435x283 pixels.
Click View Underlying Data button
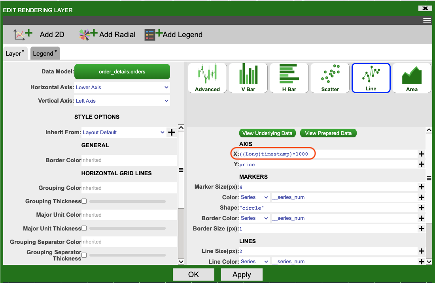coord(267,133)
